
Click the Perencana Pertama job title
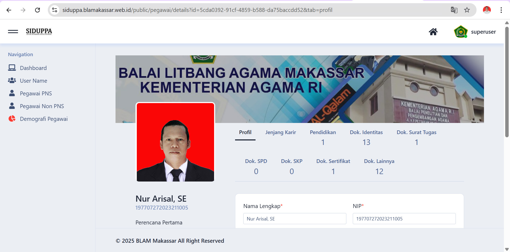[x=159, y=223]
